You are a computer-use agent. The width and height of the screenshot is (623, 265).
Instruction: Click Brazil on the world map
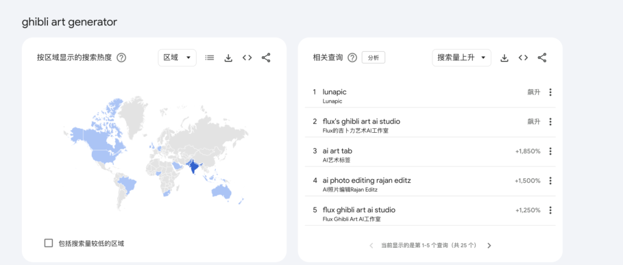(x=128, y=185)
